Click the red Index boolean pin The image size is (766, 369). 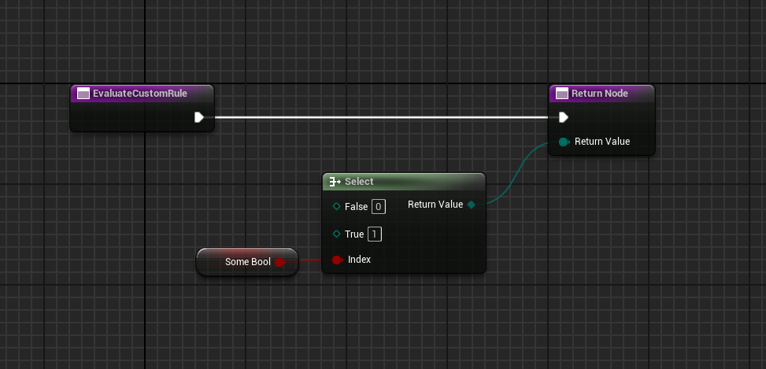tap(337, 260)
